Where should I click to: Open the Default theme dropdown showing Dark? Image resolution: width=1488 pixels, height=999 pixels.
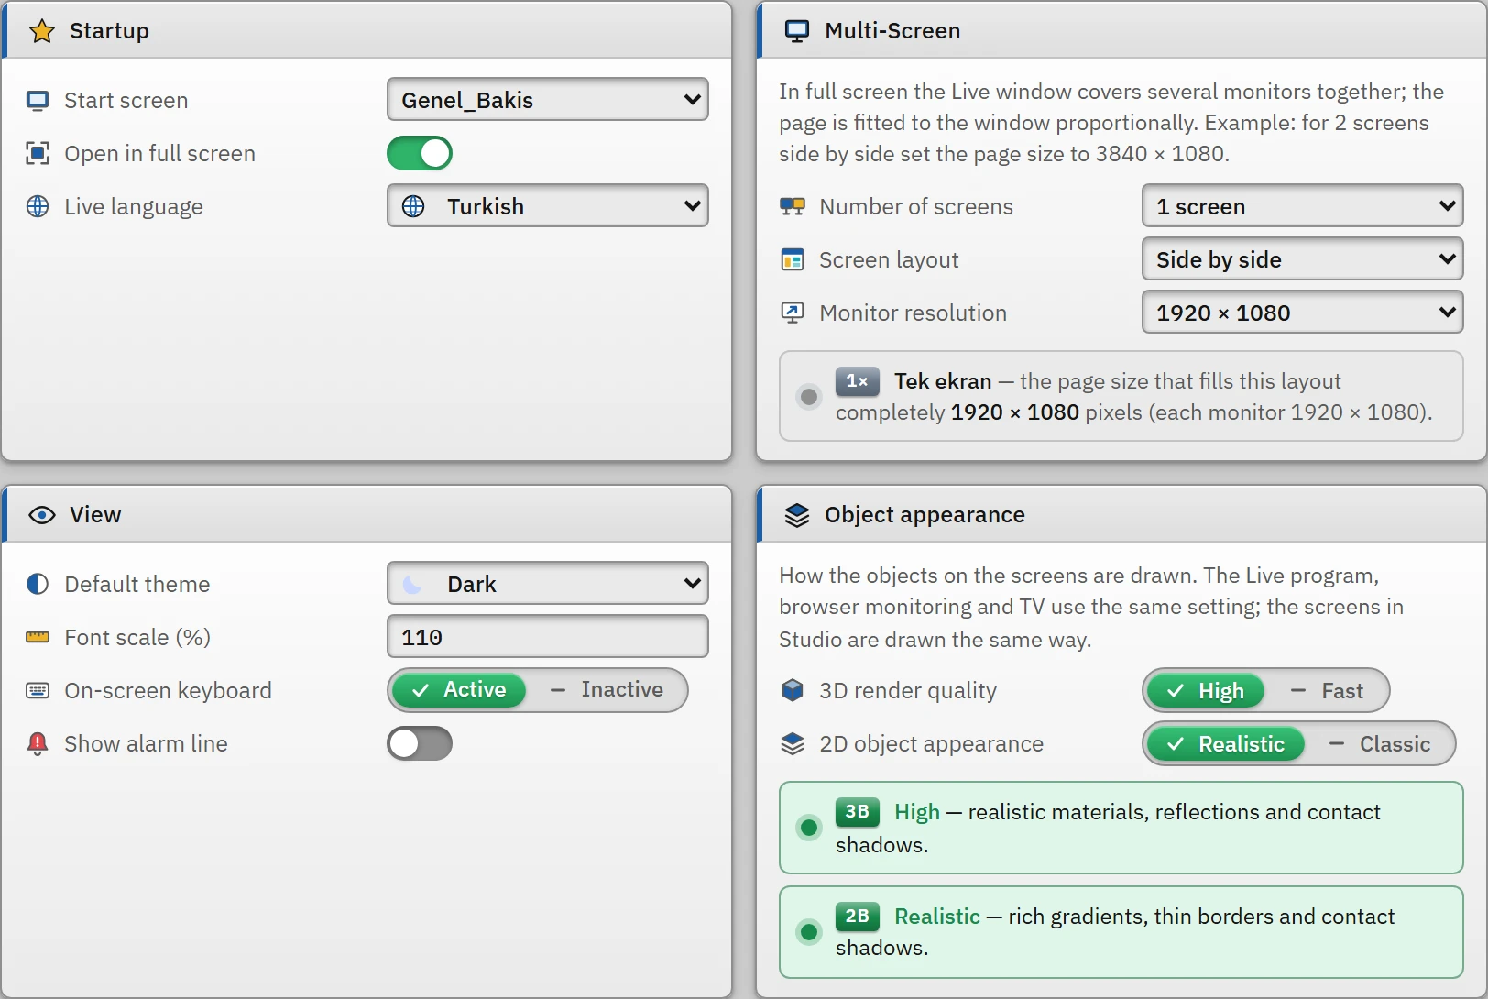tap(548, 584)
